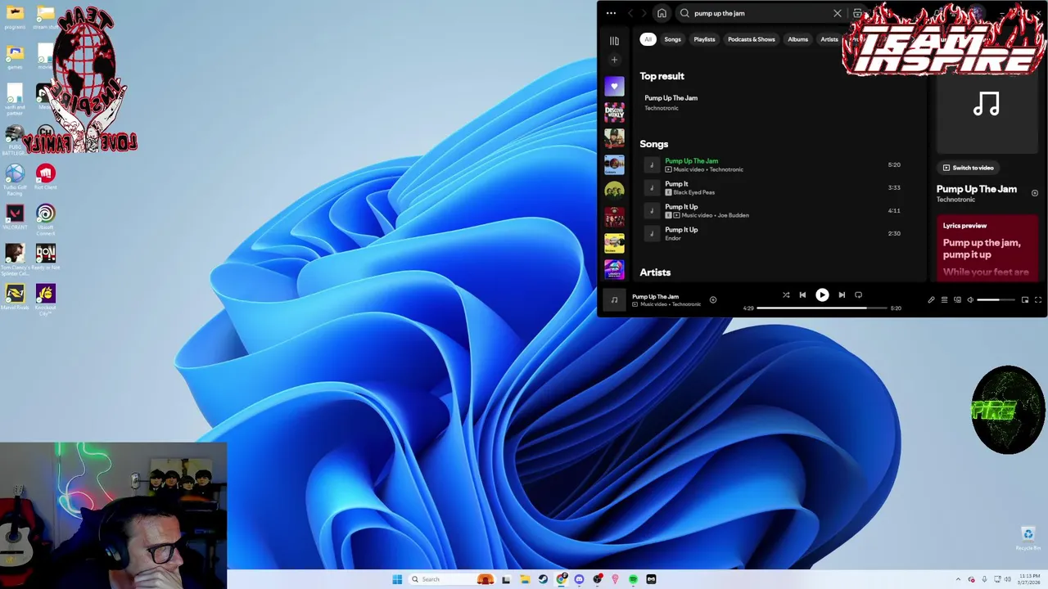Mute Spotify using the speaker icon
This screenshot has height=589, width=1048.
coord(970,300)
